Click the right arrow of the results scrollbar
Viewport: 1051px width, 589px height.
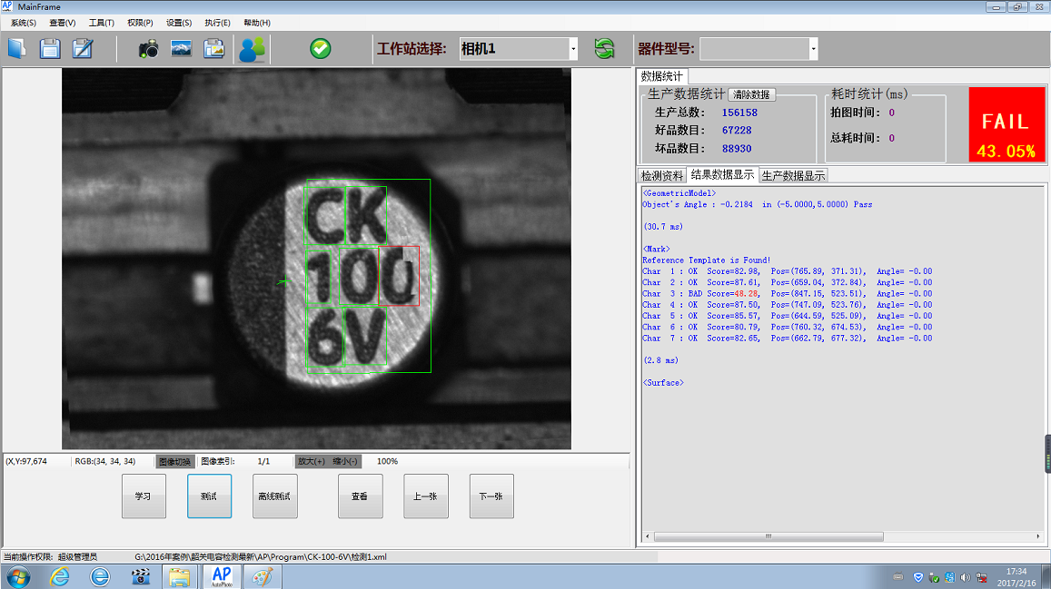click(1038, 536)
